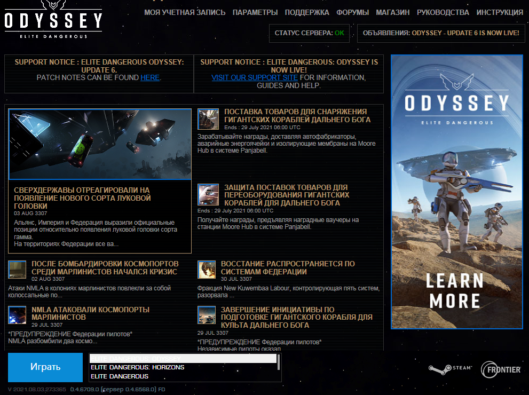Open headline Защита поставок товаров для переоборудования
The height and width of the screenshot is (395, 529).
[287, 195]
